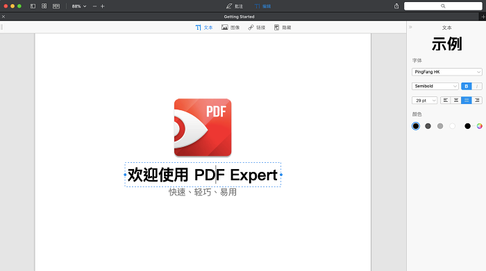Choose the second black custom swatch

[467, 126]
